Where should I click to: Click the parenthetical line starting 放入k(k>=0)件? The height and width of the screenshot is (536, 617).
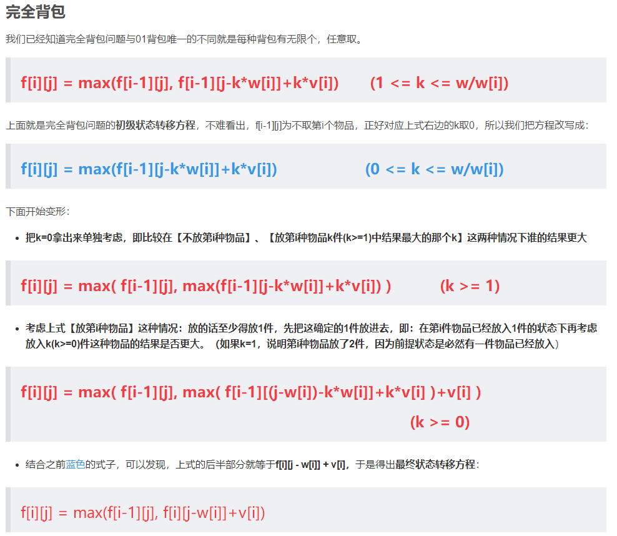[292, 344]
